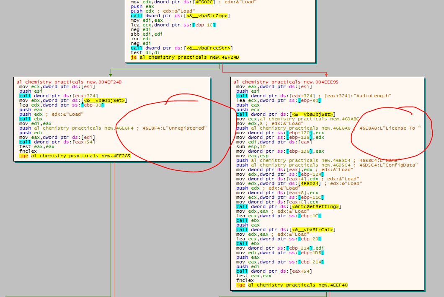
Task: Click the push line referencing 46E8C4 "Name"
Action: pyautogui.click(x=318, y=161)
